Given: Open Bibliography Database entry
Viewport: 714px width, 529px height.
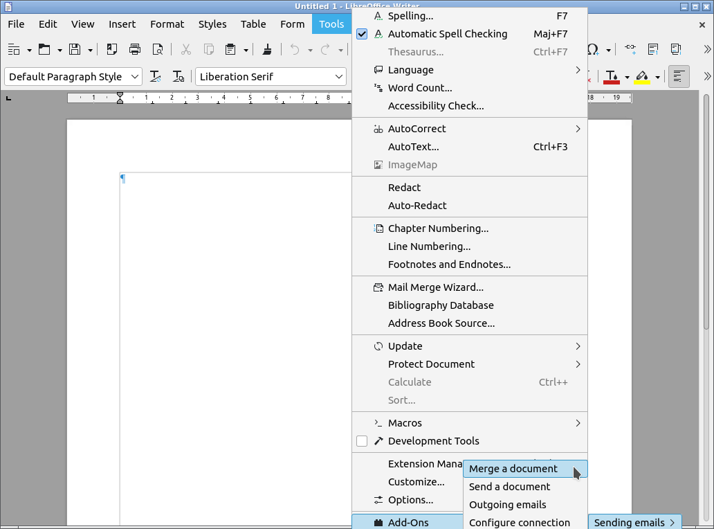Looking at the screenshot, I should pos(470,305).
